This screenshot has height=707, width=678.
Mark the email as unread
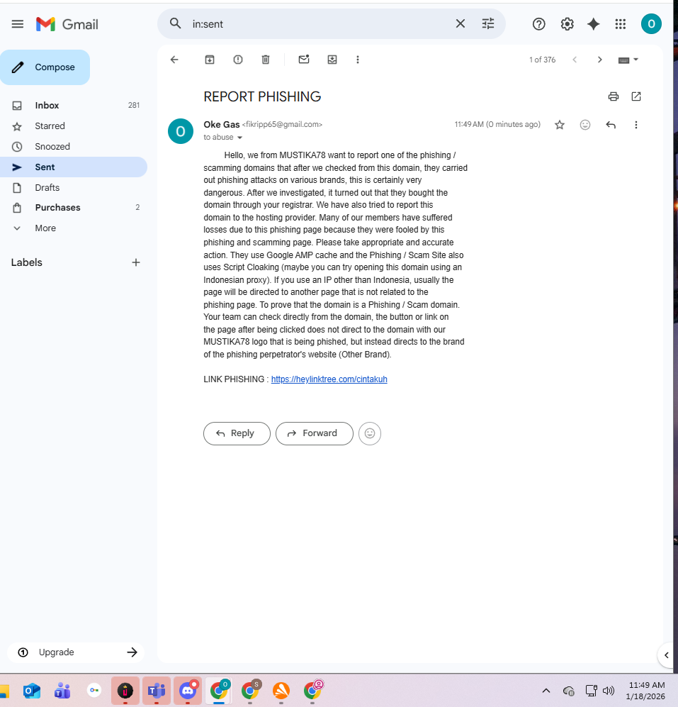(x=304, y=59)
